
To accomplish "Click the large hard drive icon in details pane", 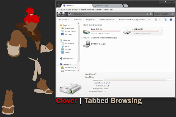I will pos(70,88).
